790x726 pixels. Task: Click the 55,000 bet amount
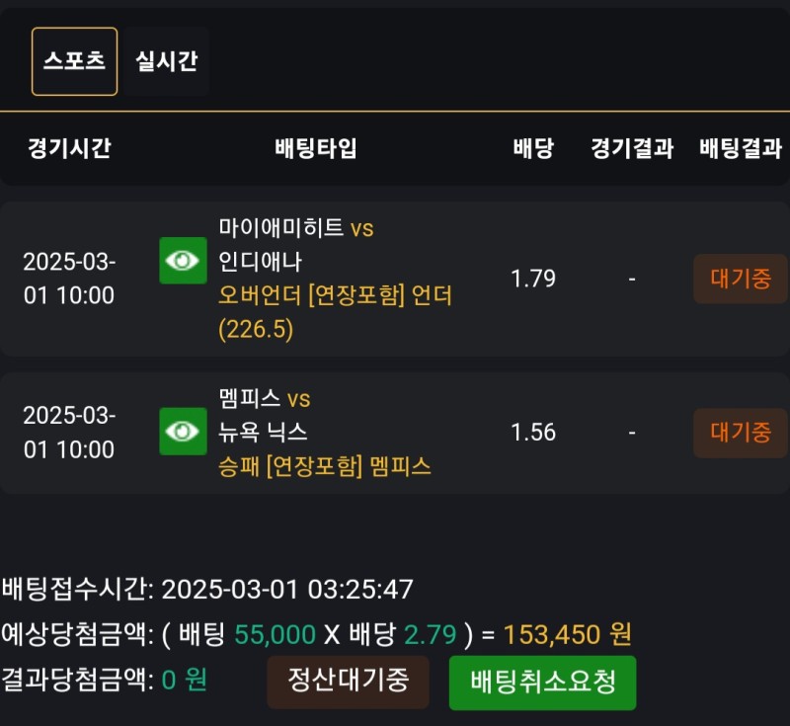click(275, 634)
